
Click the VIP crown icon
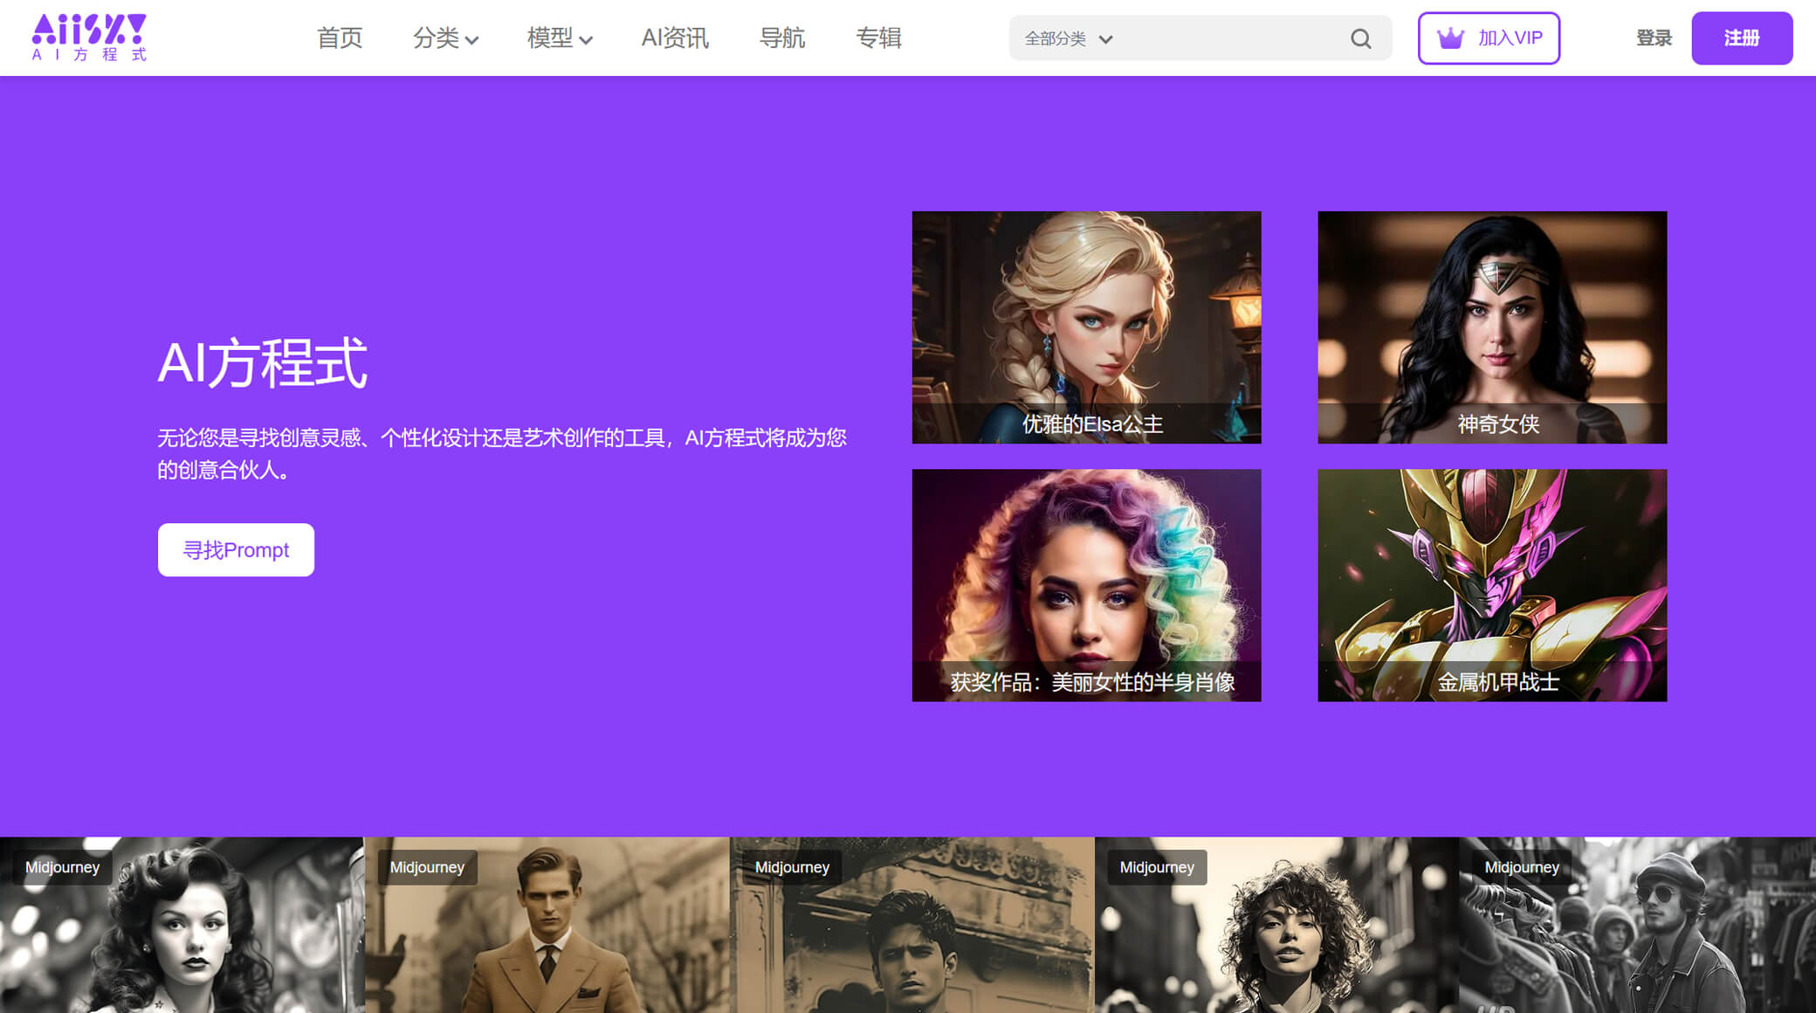tap(1450, 38)
